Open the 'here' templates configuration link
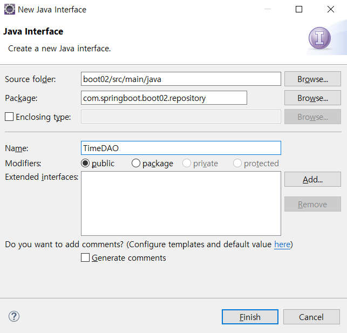 [282, 244]
